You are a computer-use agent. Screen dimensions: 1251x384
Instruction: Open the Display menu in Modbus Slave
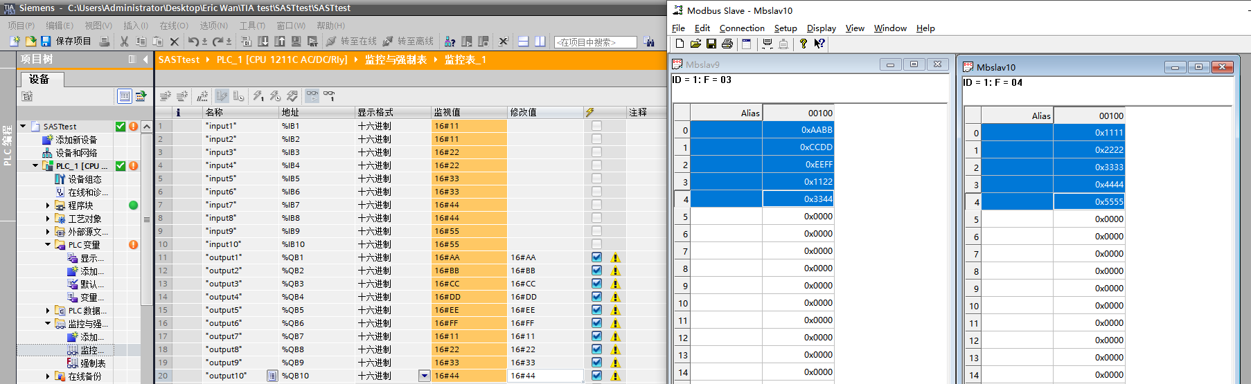tap(822, 28)
